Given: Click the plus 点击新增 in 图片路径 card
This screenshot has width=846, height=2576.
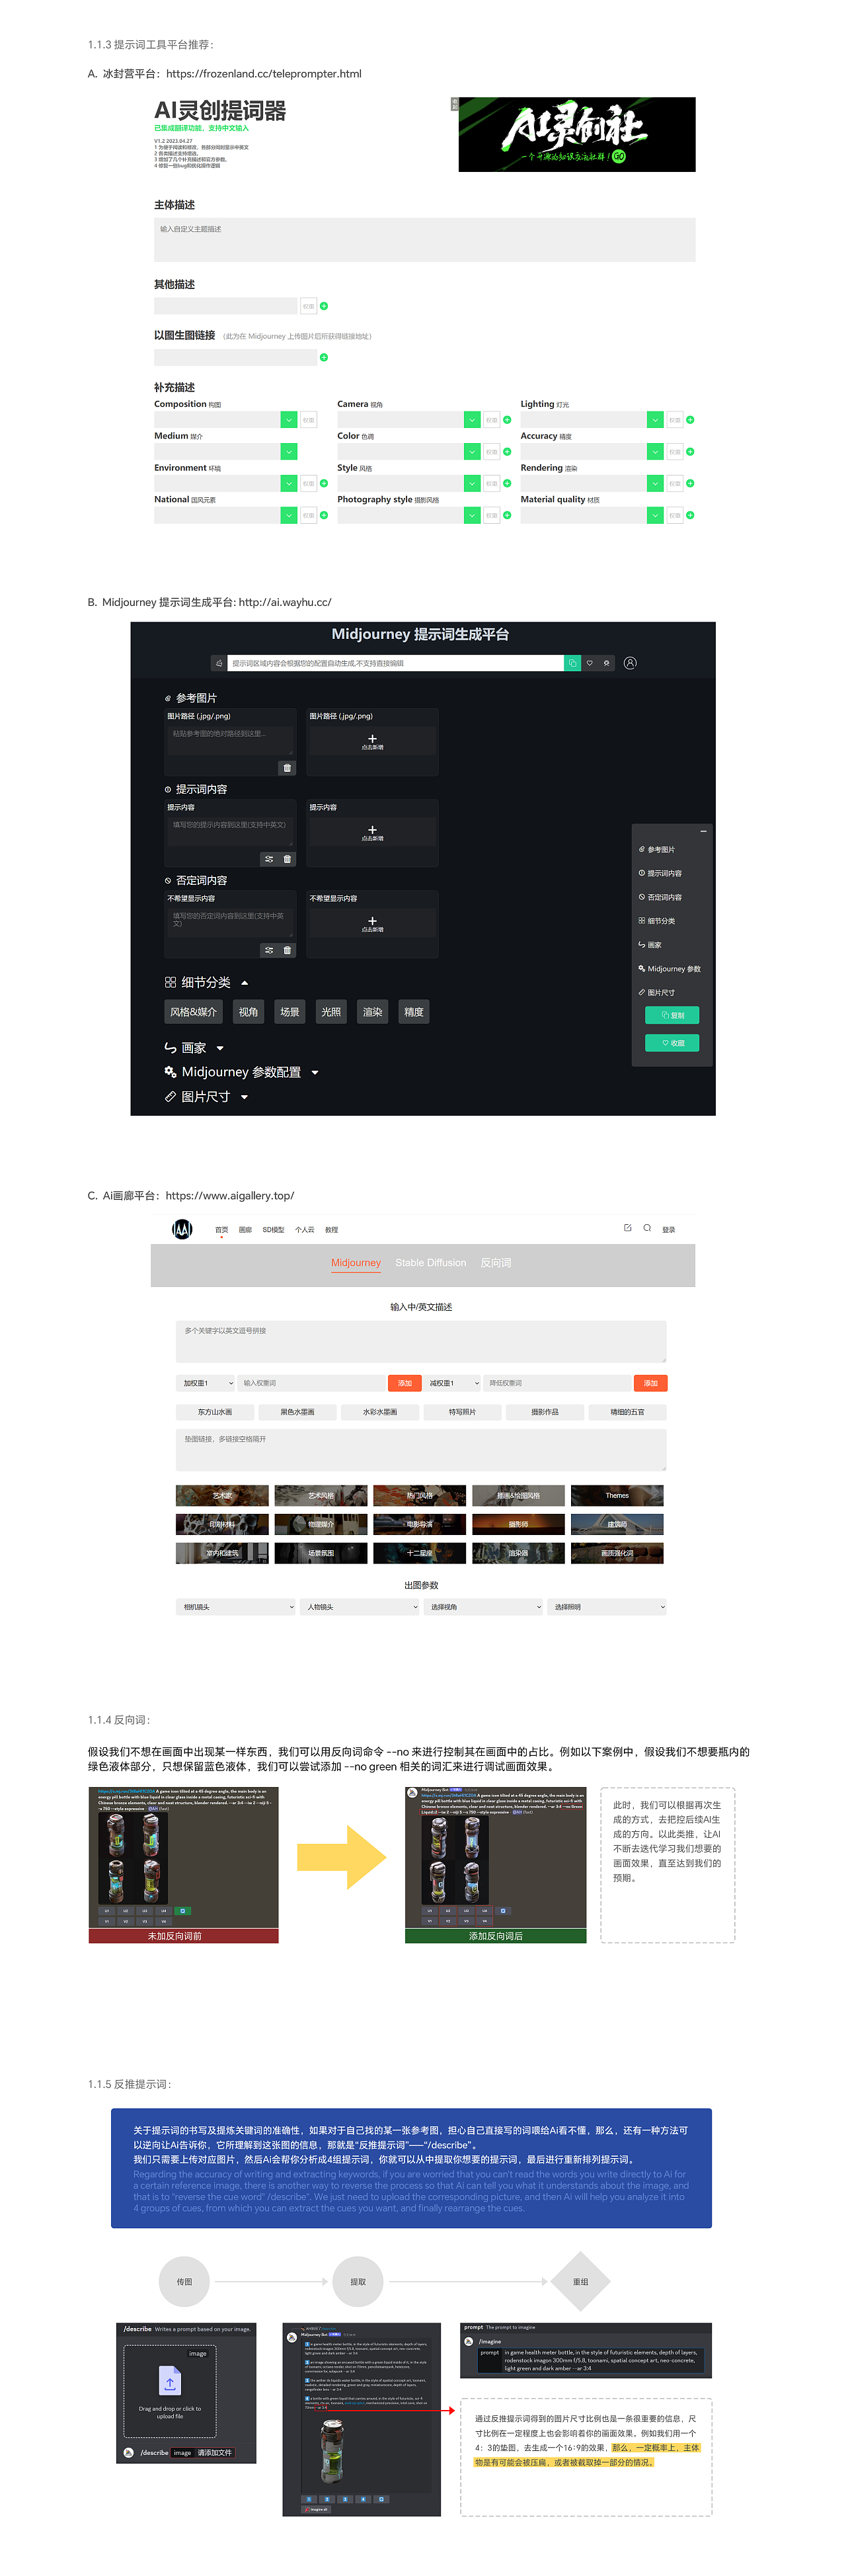Looking at the screenshot, I should tap(373, 741).
